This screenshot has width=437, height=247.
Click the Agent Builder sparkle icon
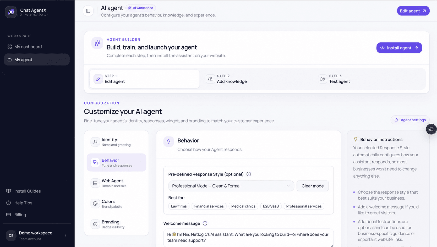[x=97, y=43]
